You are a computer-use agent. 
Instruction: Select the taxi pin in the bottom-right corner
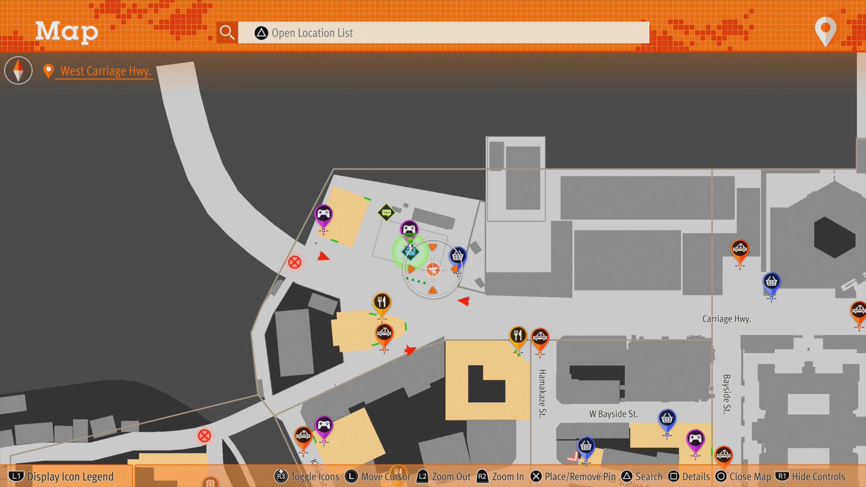point(723,456)
